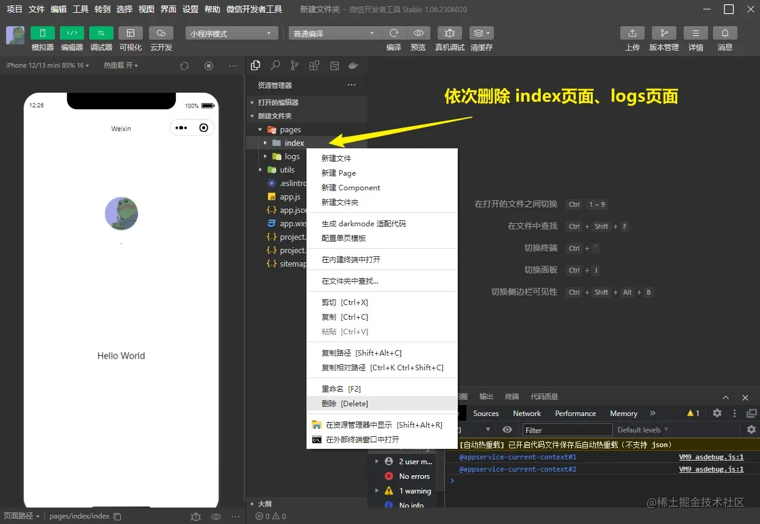Click the console Filter input field
Image resolution: width=760 pixels, height=524 pixels.
click(x=567, y=430)
